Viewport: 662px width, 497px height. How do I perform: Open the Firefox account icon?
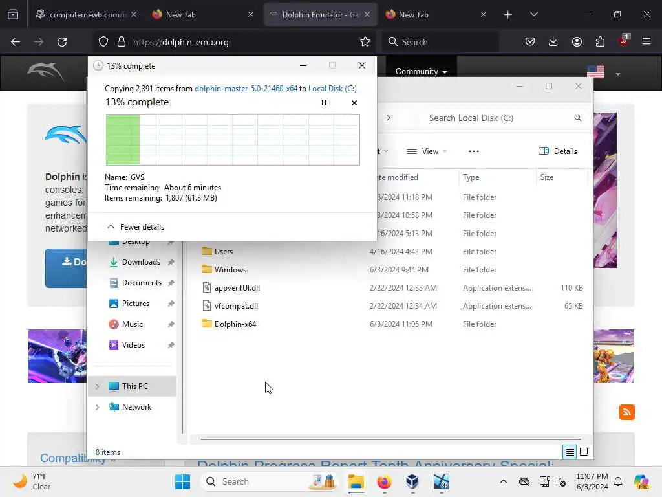tap(577, 42)
